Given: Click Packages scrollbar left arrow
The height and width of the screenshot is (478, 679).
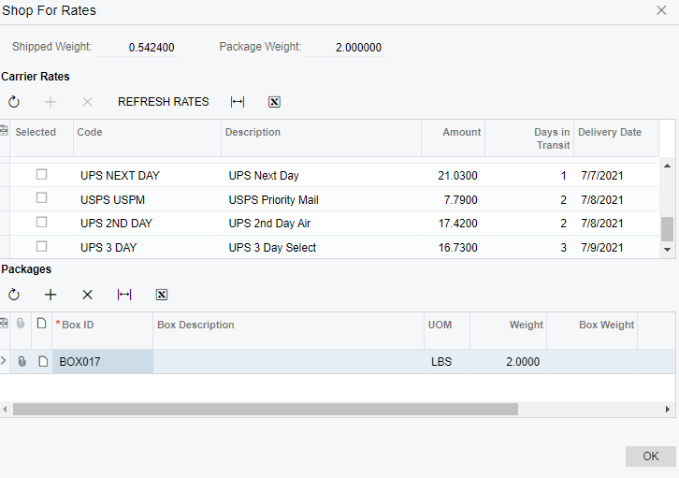Looking at the screenshot, I should click(5, 409).
